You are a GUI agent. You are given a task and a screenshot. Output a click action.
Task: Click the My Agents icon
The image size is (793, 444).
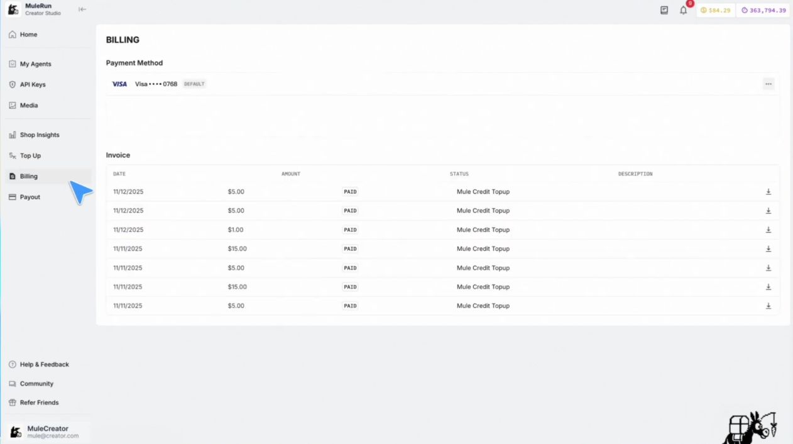(x=13, y=64)
